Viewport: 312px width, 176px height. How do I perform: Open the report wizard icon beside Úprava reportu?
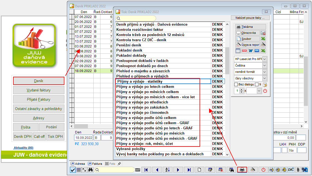click(263, 45)
